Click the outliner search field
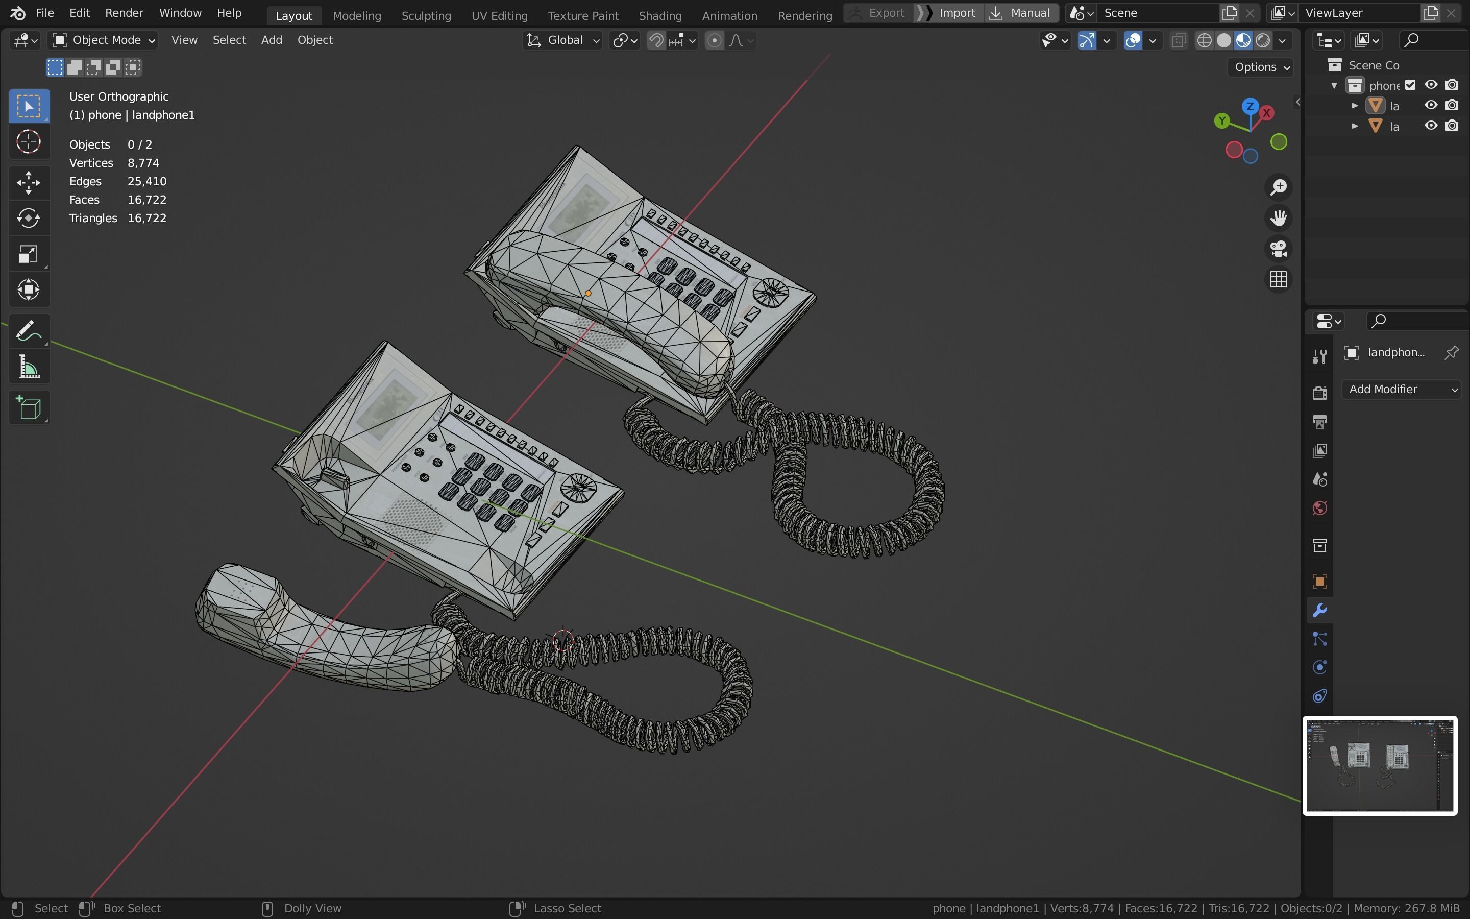 click(x=1435, y=40)
